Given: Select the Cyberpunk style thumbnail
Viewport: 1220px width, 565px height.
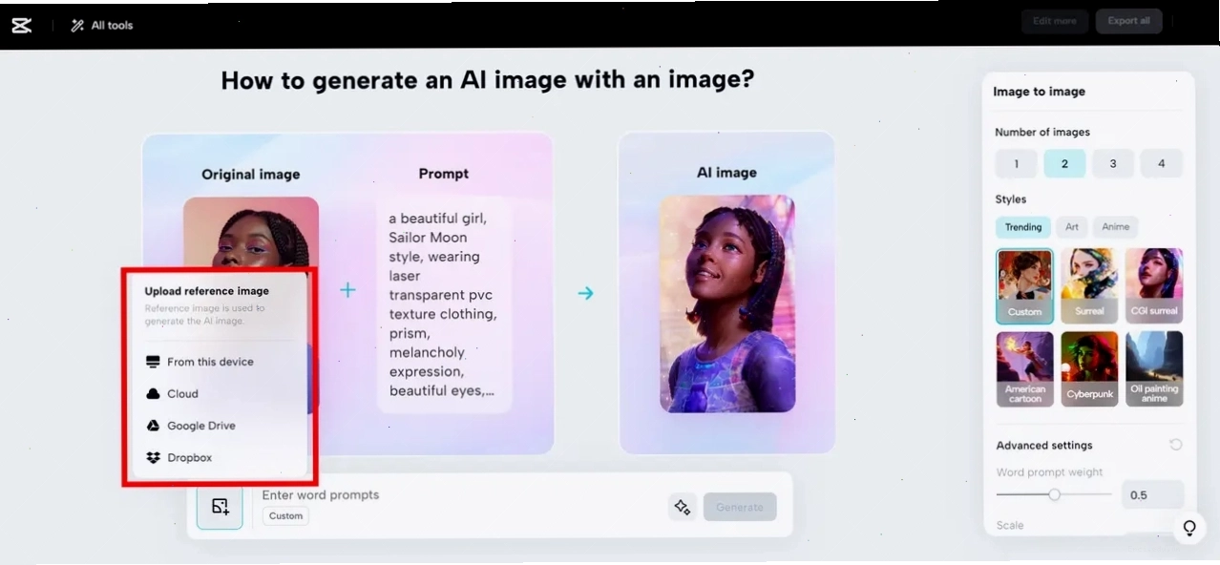Looking at the screenshot, I should click(x=1089, y=369).
